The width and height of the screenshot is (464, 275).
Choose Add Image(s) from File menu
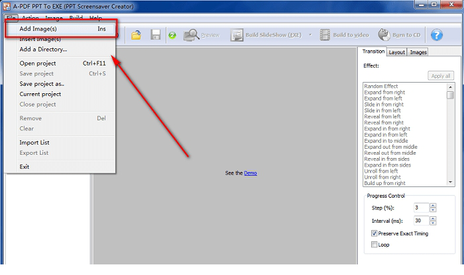[60, 28]
